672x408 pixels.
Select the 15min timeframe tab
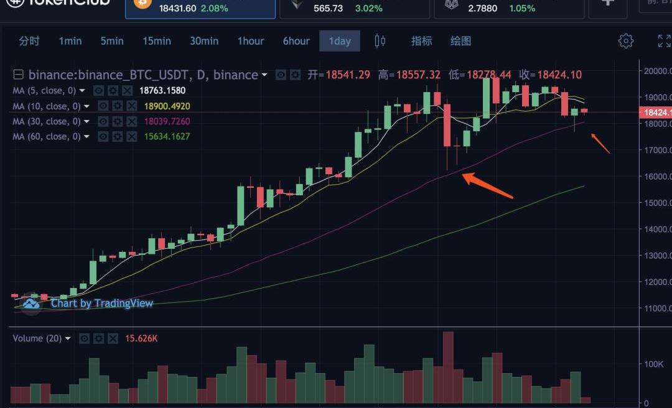[x=157, y=41]
